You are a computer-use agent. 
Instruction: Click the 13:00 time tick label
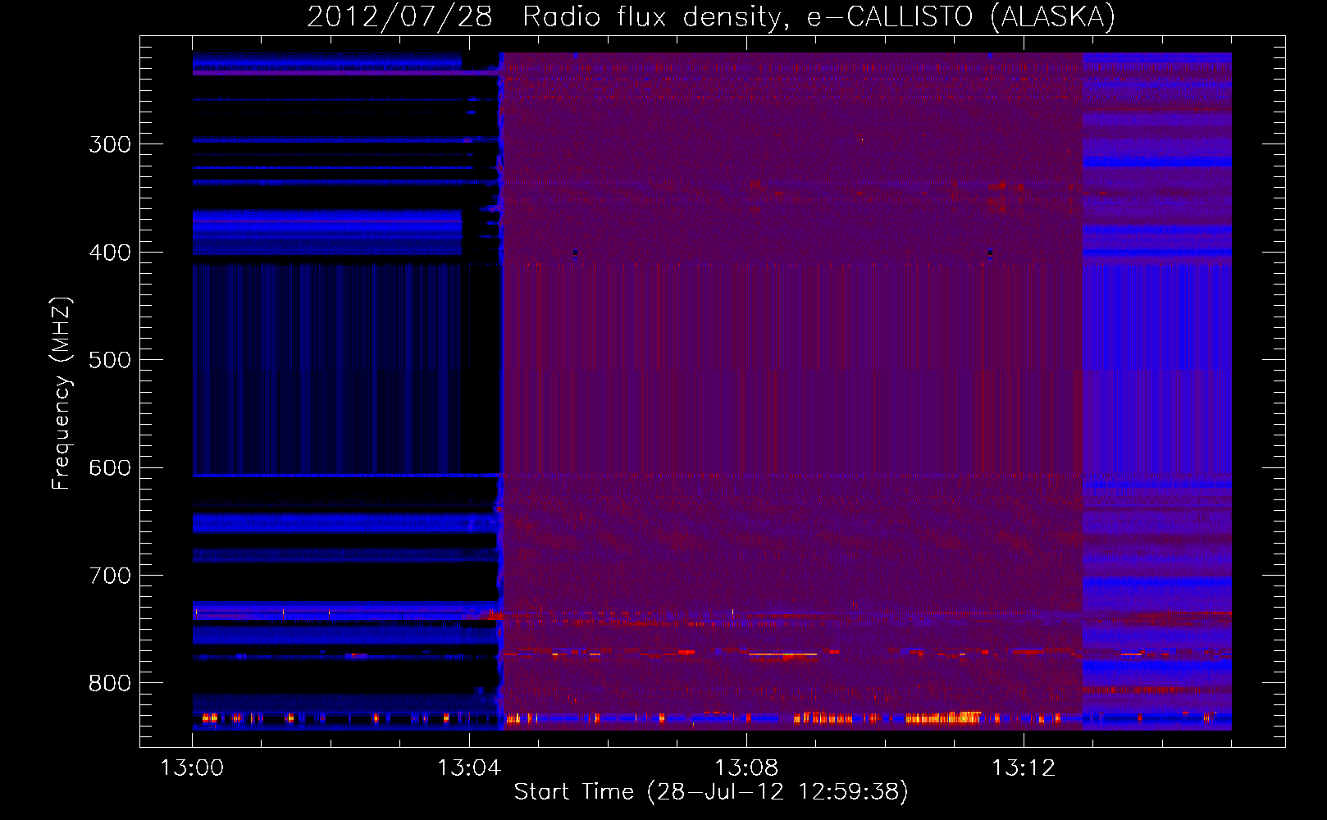click(192, 768)
